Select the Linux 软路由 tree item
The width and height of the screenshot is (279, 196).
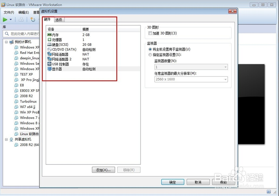[x=29, y=134]
